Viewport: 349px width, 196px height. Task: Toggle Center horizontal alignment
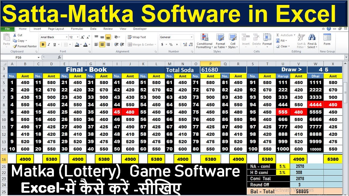pos(102,45)
